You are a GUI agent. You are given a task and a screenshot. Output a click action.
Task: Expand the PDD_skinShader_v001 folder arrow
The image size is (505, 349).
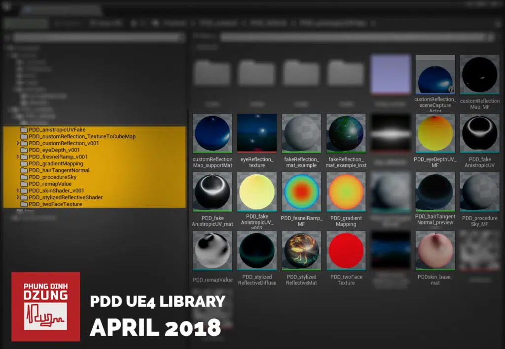18,190
